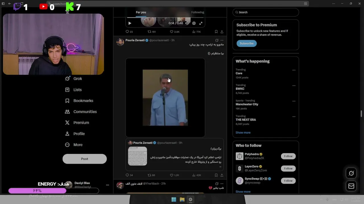Open the Windows Start button
The image size is (364, 204).
(174, 199)
